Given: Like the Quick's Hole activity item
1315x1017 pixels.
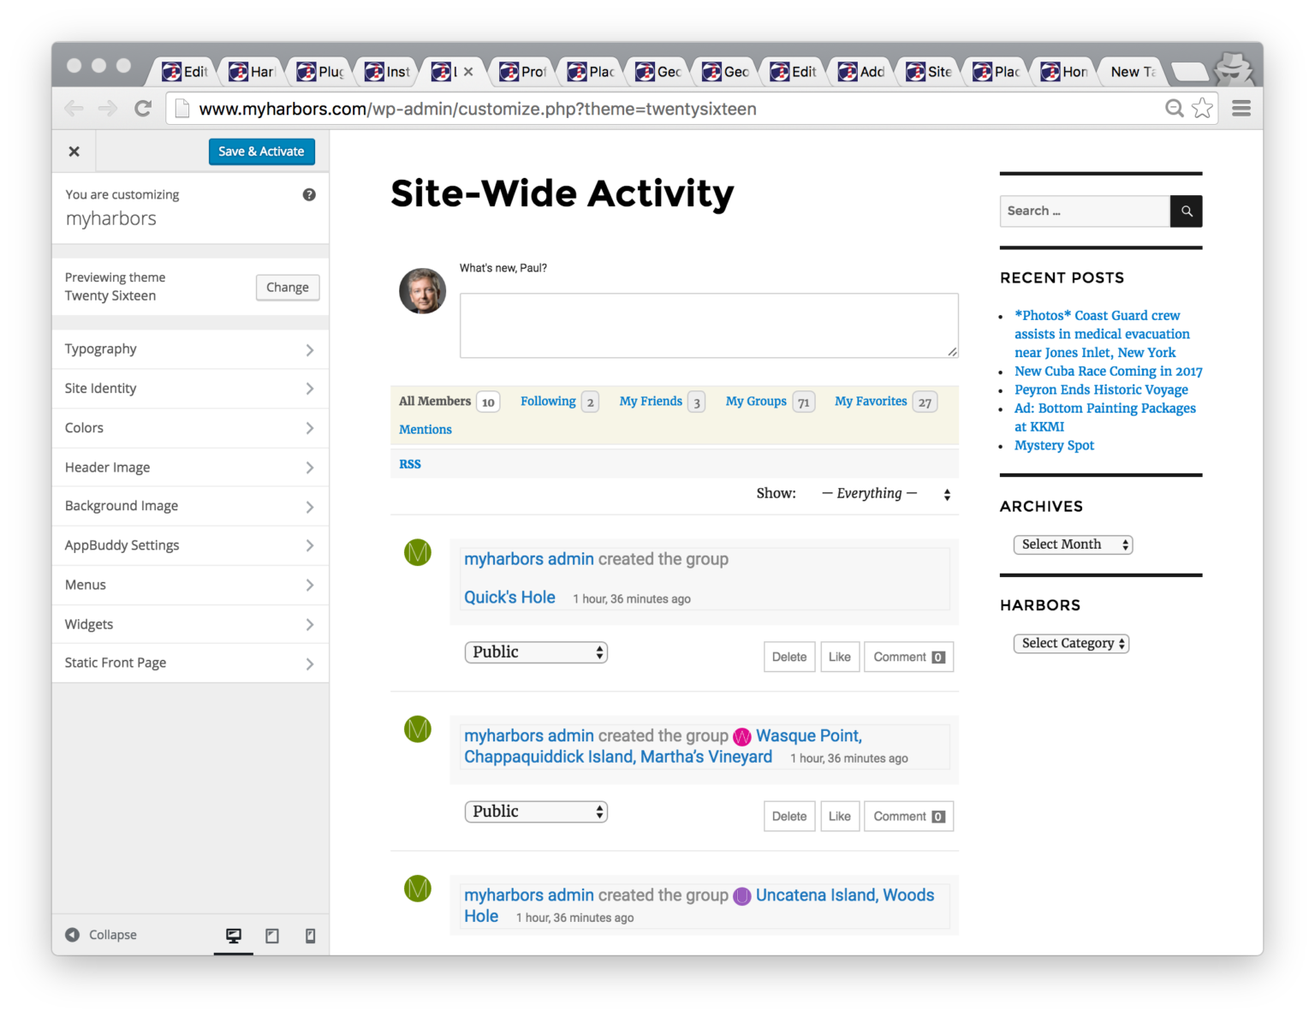Looking at the screenshot, I should pyautogui.click(x=840, y=657).
